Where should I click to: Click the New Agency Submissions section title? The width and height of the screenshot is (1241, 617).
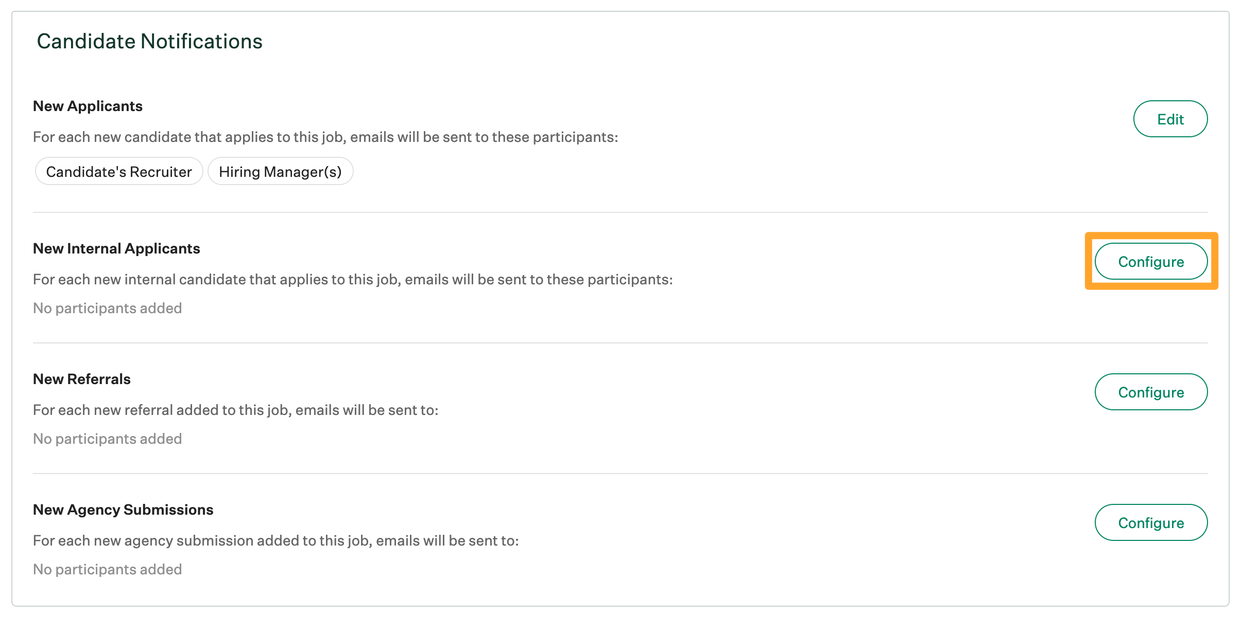coord(123,510)
